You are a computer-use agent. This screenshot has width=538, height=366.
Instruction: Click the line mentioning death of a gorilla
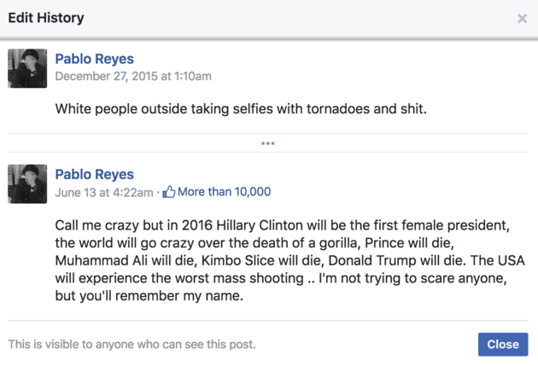pos(254,243)
